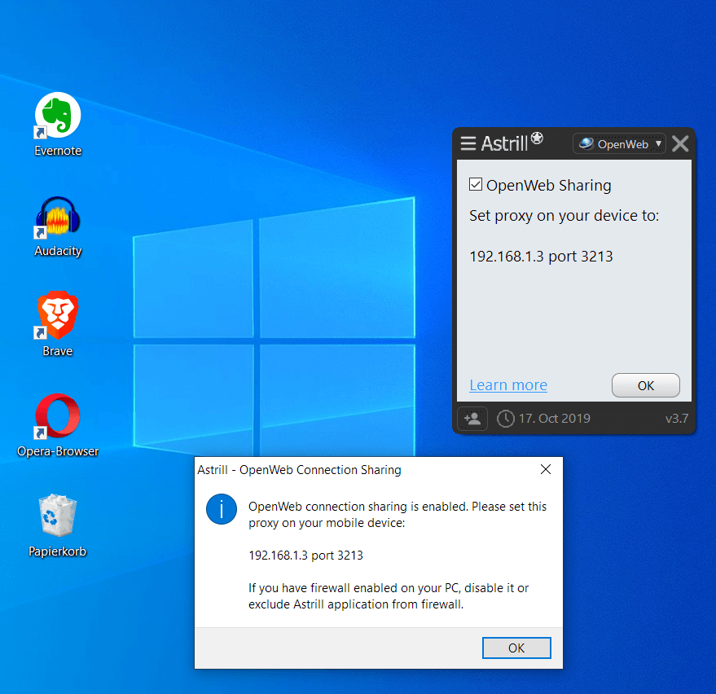Image resolution: width=716 pixels, height=694 pixels.
Task: Click the dialog title bar text
Action: [299, 470]
